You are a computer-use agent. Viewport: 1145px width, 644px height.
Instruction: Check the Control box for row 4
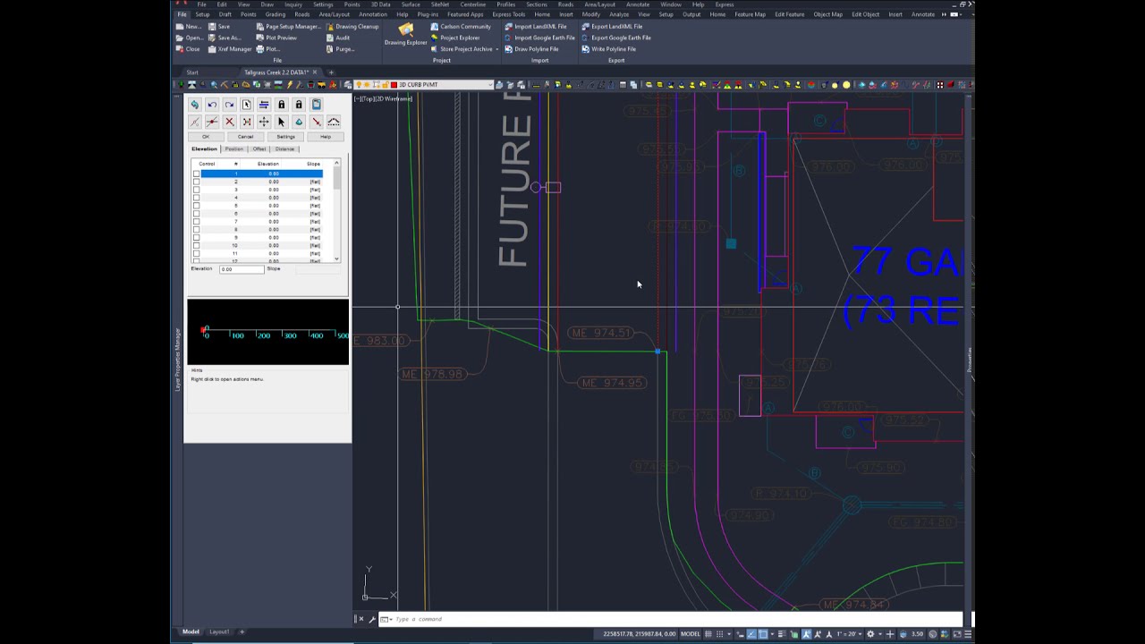(x=196, y=198)
